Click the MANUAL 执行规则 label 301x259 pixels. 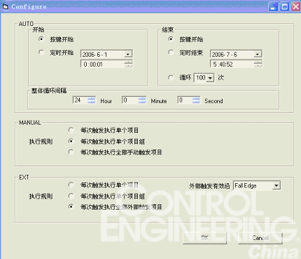coord(41,142)
